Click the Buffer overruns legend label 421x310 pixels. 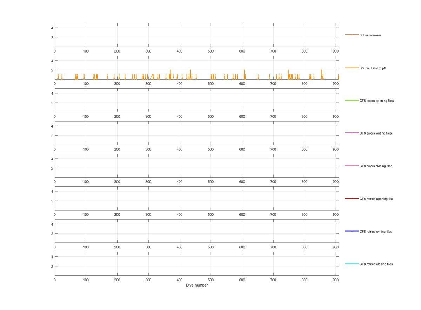pos(370,35)
